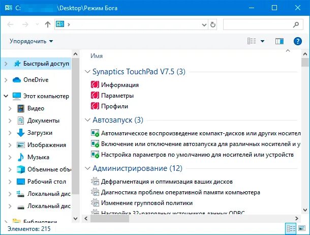Viewport: 310px width, 235px height.
Task: Open the Музыка note icon
Action: coord(21,157)
